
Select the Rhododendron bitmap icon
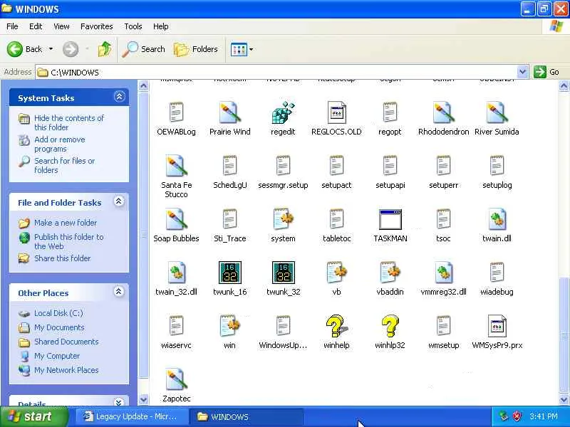point(443,112)
